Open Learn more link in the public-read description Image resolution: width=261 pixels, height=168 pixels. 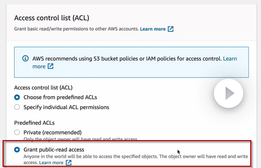[51, 163]
